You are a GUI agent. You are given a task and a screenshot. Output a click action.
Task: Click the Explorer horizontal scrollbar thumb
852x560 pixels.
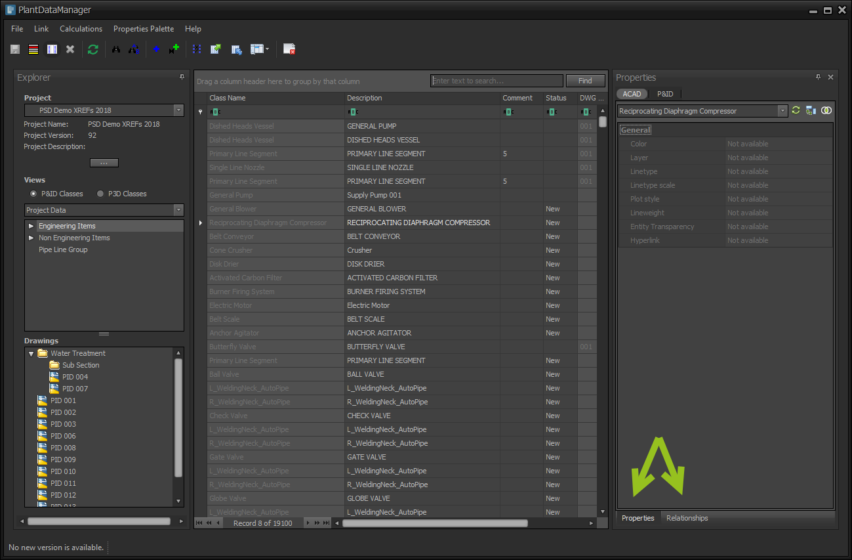[98, 521]
